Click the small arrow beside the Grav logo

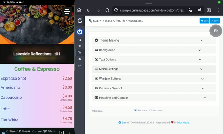(x=84, y=21)
